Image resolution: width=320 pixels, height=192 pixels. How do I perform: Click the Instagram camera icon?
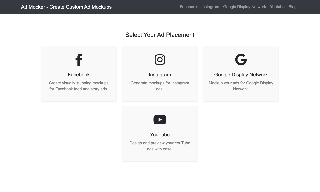[x=160, y=60]
